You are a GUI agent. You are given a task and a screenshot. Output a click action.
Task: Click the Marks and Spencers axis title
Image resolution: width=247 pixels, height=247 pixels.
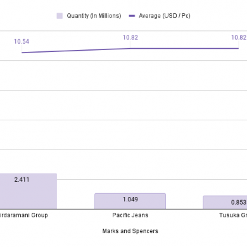(130, 231)
